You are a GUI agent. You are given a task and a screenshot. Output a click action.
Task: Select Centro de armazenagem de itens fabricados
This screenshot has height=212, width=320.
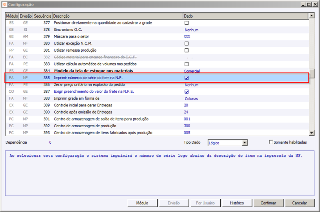click(157, 133)
